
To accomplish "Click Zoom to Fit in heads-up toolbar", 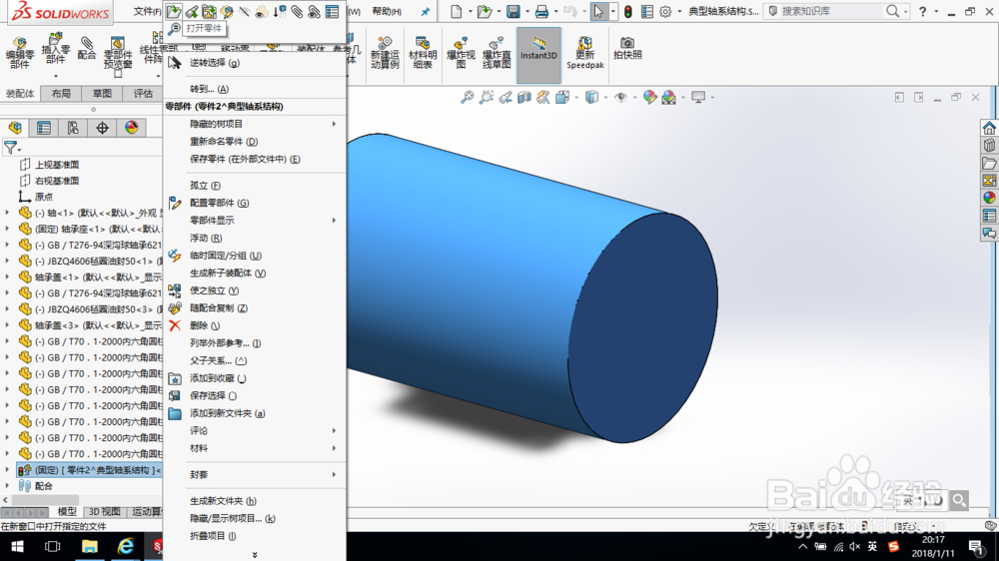I will click(467, 97).
